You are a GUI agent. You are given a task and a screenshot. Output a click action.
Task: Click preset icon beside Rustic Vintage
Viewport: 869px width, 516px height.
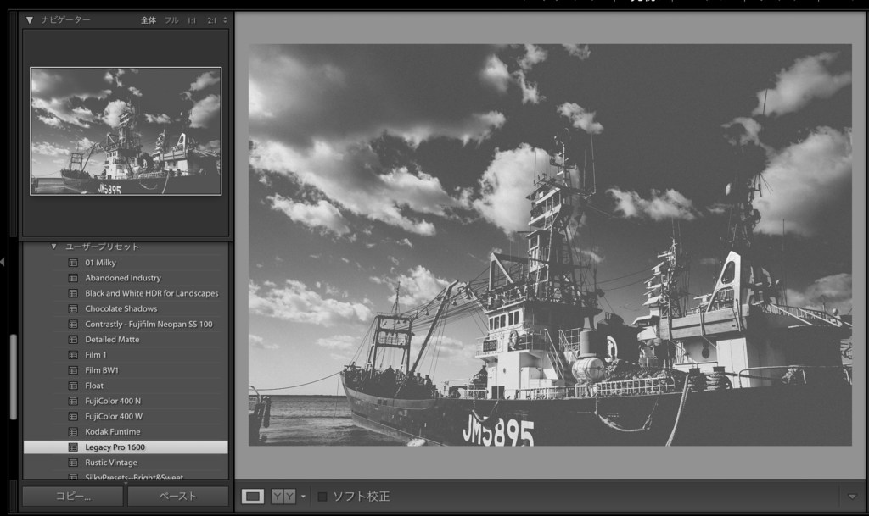pyautogui.click(x=73, y=463)
